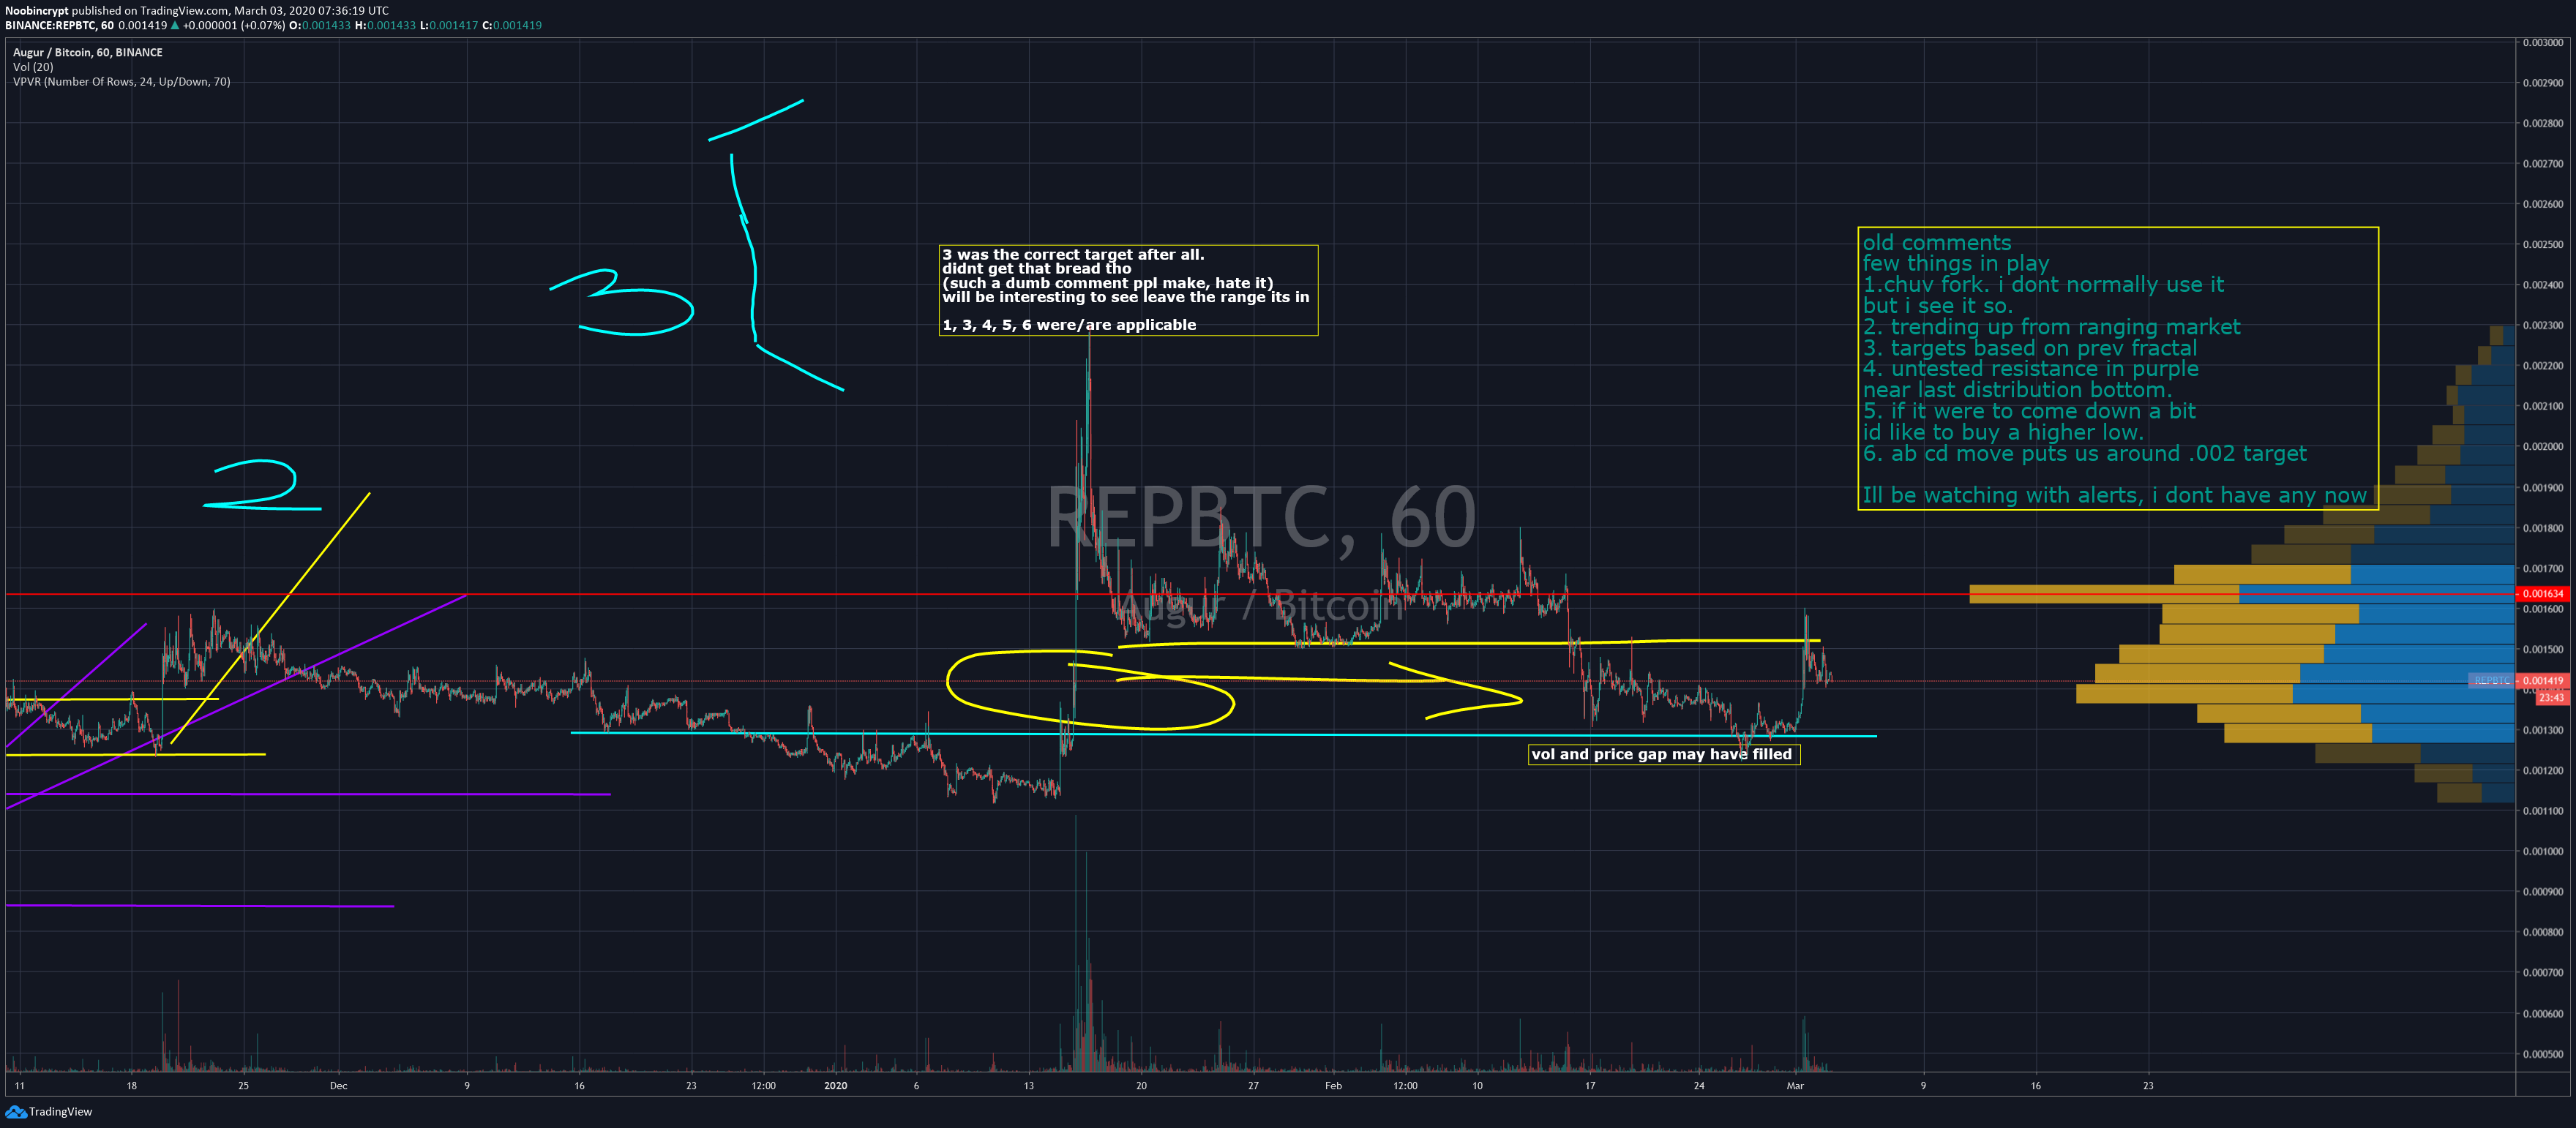Select the '3 was the correct target' note

(x=1128, y=290)
